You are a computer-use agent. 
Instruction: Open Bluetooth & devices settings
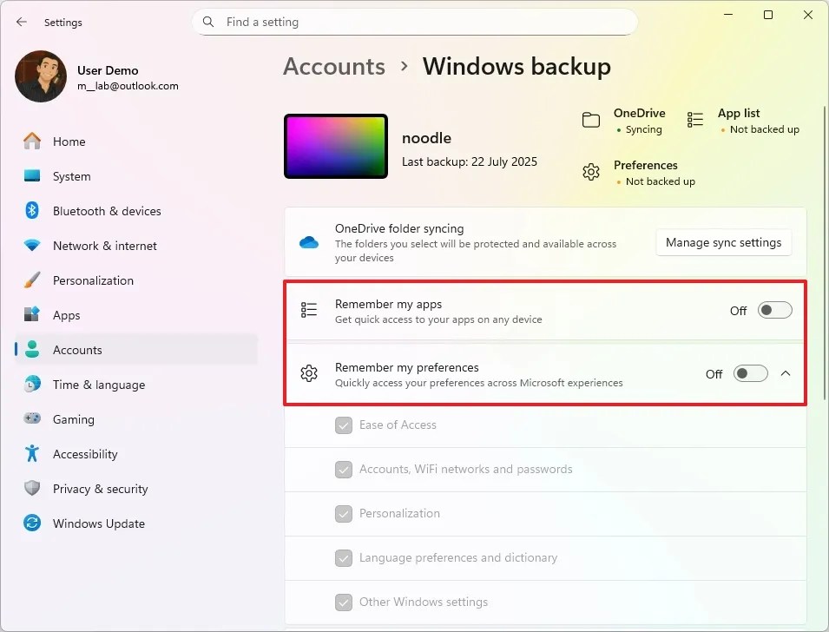30,211
